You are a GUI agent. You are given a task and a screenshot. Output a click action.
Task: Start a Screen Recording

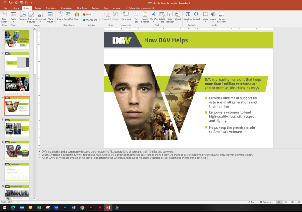click(x=221, y=17)
